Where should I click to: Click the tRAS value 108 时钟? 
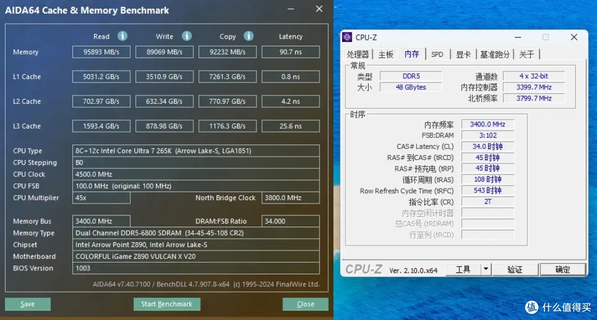point(488,179)
